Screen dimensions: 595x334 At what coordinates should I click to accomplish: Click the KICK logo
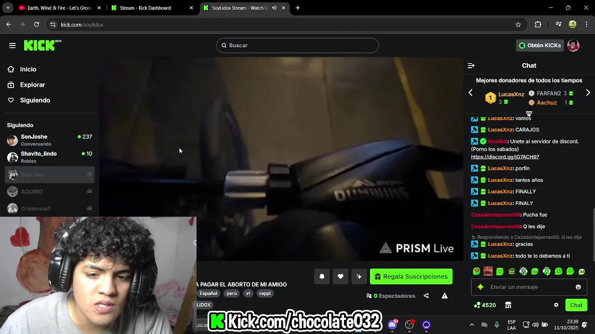tap(42, 45)
